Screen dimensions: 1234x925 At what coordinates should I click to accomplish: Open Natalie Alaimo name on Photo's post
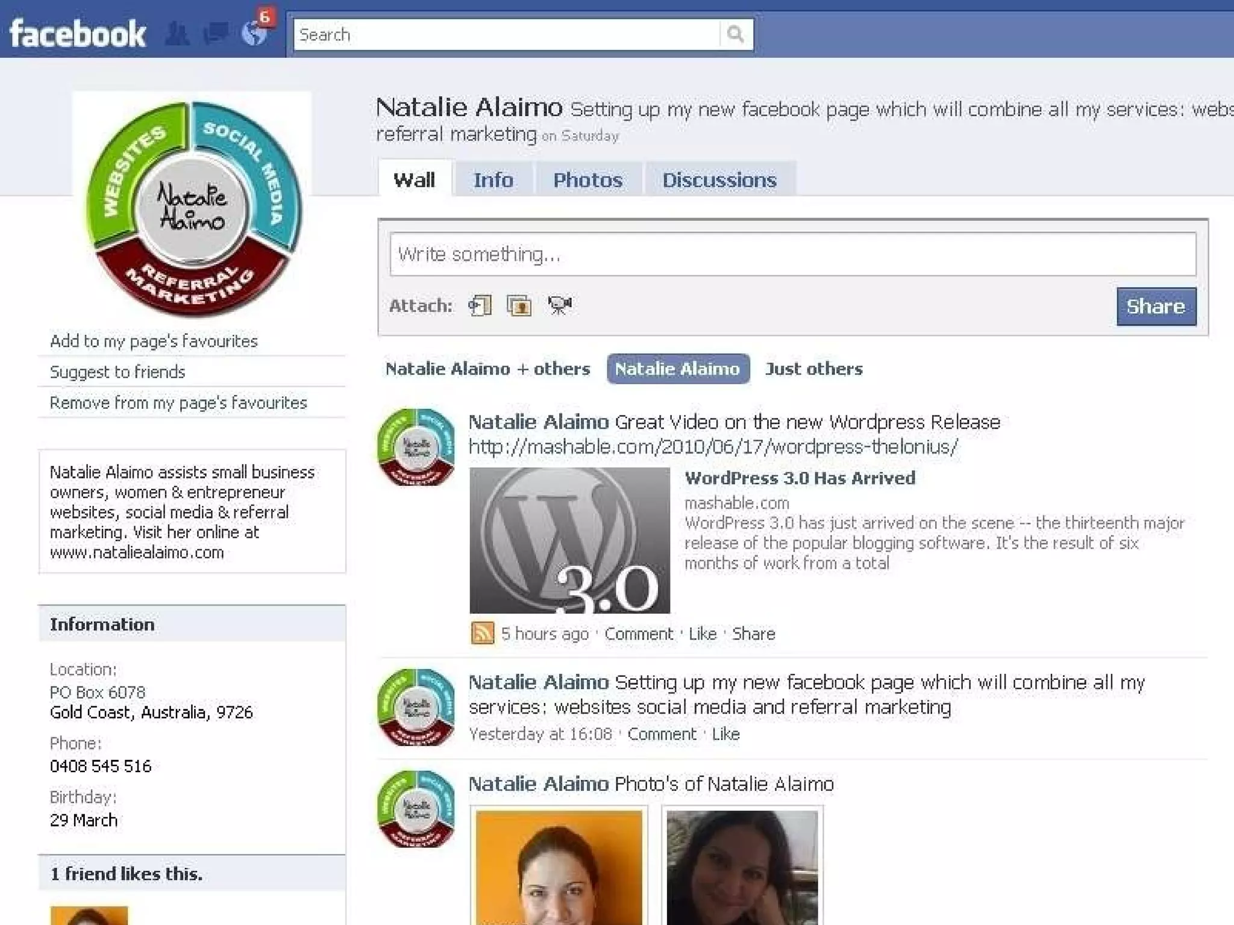coord(539,784)
